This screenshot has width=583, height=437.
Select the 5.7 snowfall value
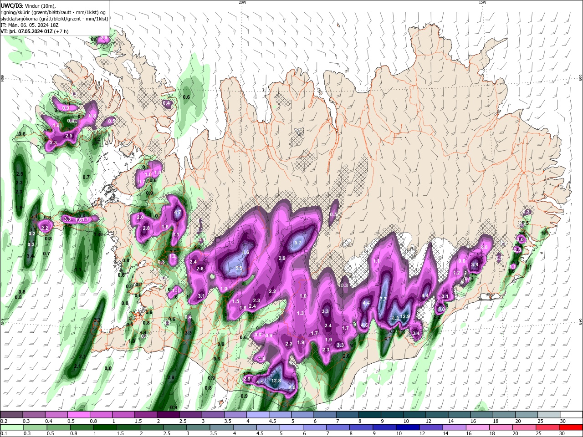click(x=298, y=243)
